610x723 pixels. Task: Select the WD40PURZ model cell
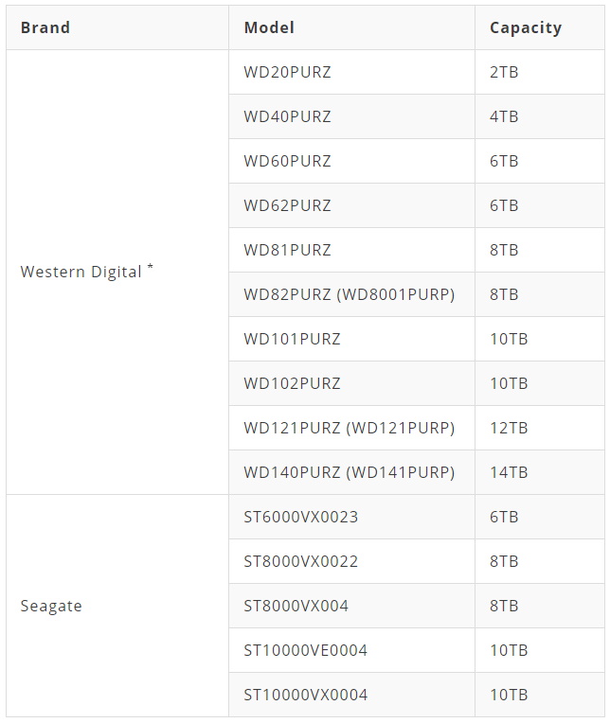(351, 116)
